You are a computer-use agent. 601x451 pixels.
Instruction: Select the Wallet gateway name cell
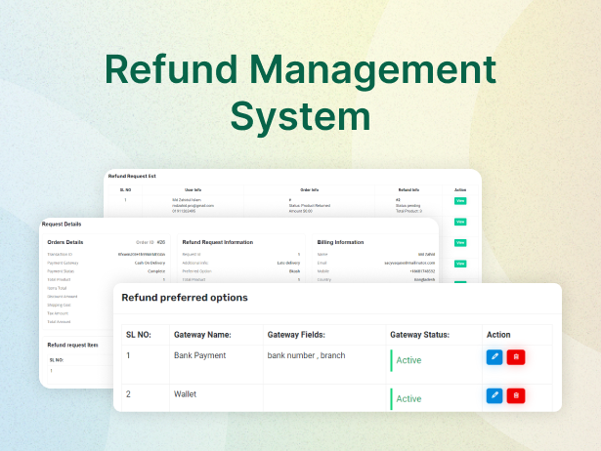[187, 394]
